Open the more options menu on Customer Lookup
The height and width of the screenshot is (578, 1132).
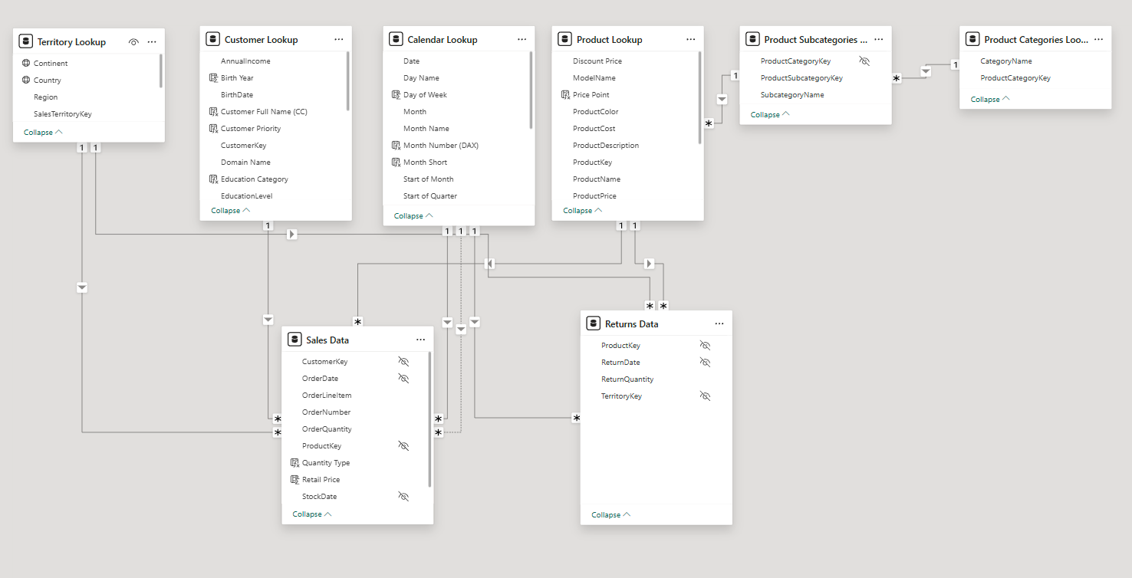coord(338,38)
